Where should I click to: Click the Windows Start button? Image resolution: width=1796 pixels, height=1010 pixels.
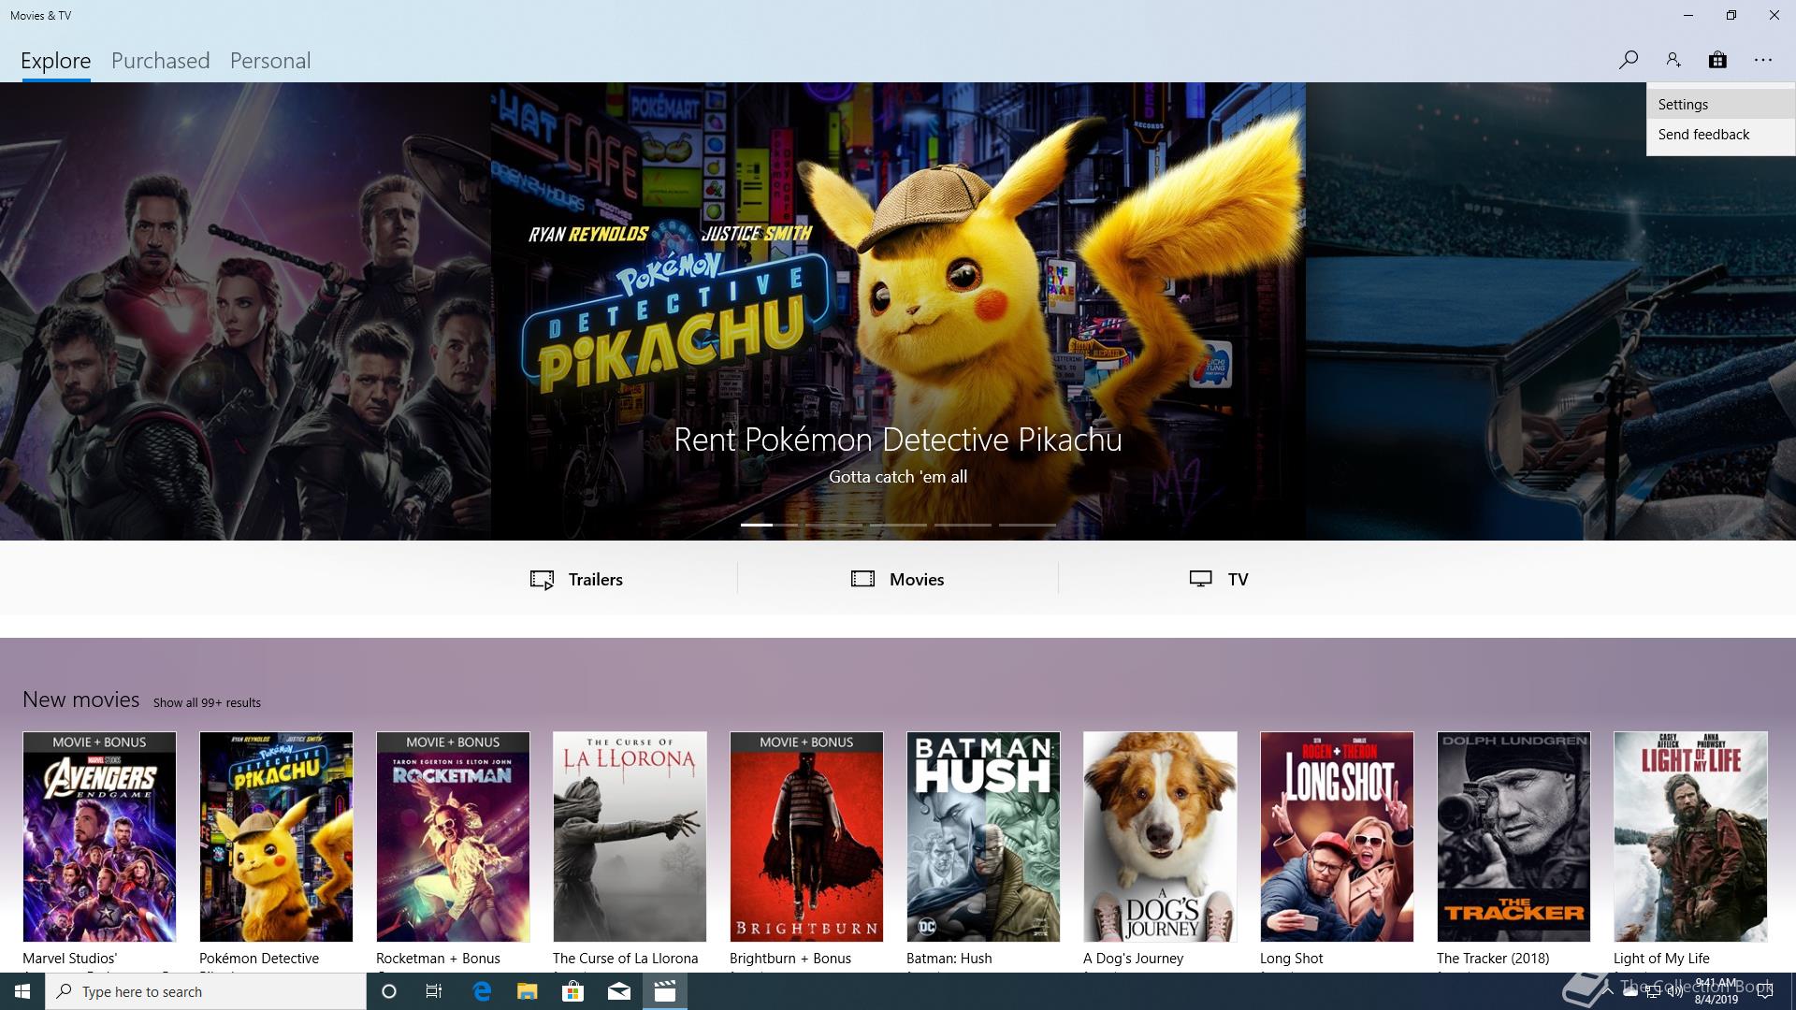[x=22, y=991]
